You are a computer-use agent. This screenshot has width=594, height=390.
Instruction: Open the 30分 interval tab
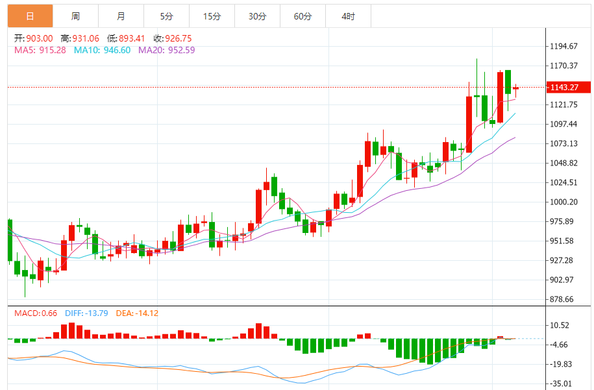258,16
